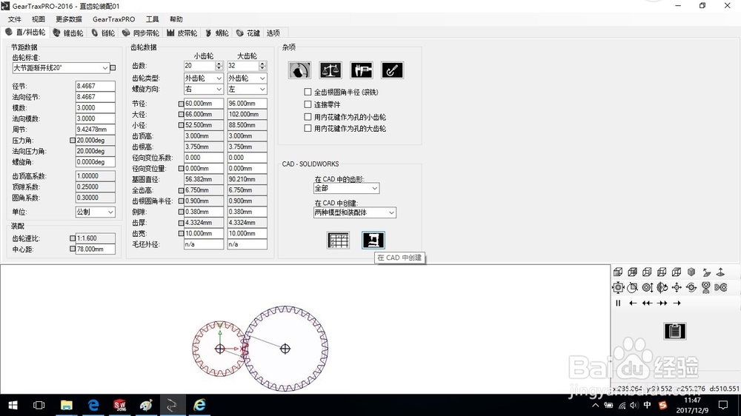Viewport: 741px width, 416px height.
Task: Open SolidWorks from the taskbar
Action: point(119,405)
